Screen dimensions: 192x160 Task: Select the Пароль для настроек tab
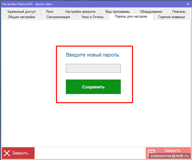[x=131, y=17]
